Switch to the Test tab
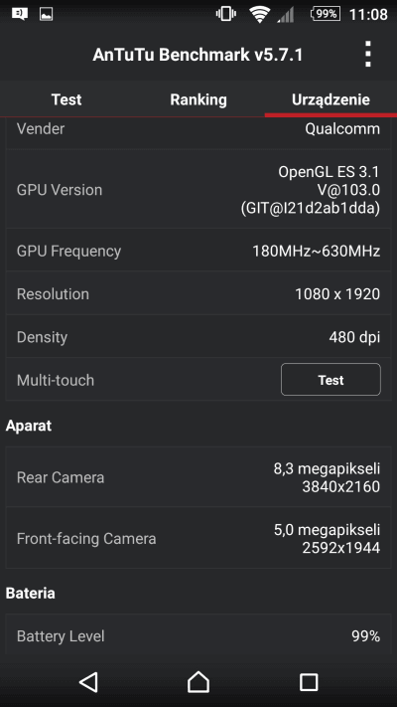 [x=66, y=99]
